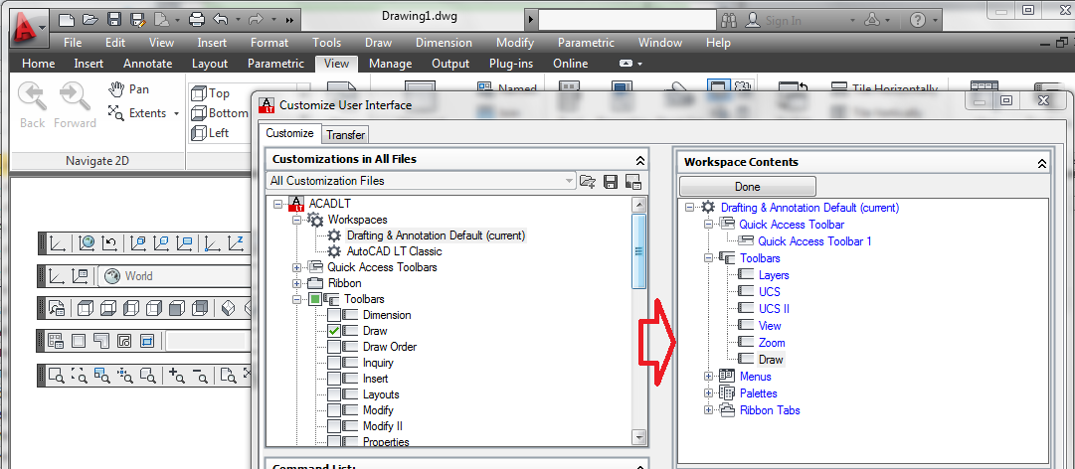Click the Zoom Object icon in Zoom toolbar
Image resolution: width=1075 pixels, height=469 pixels.
147,375
